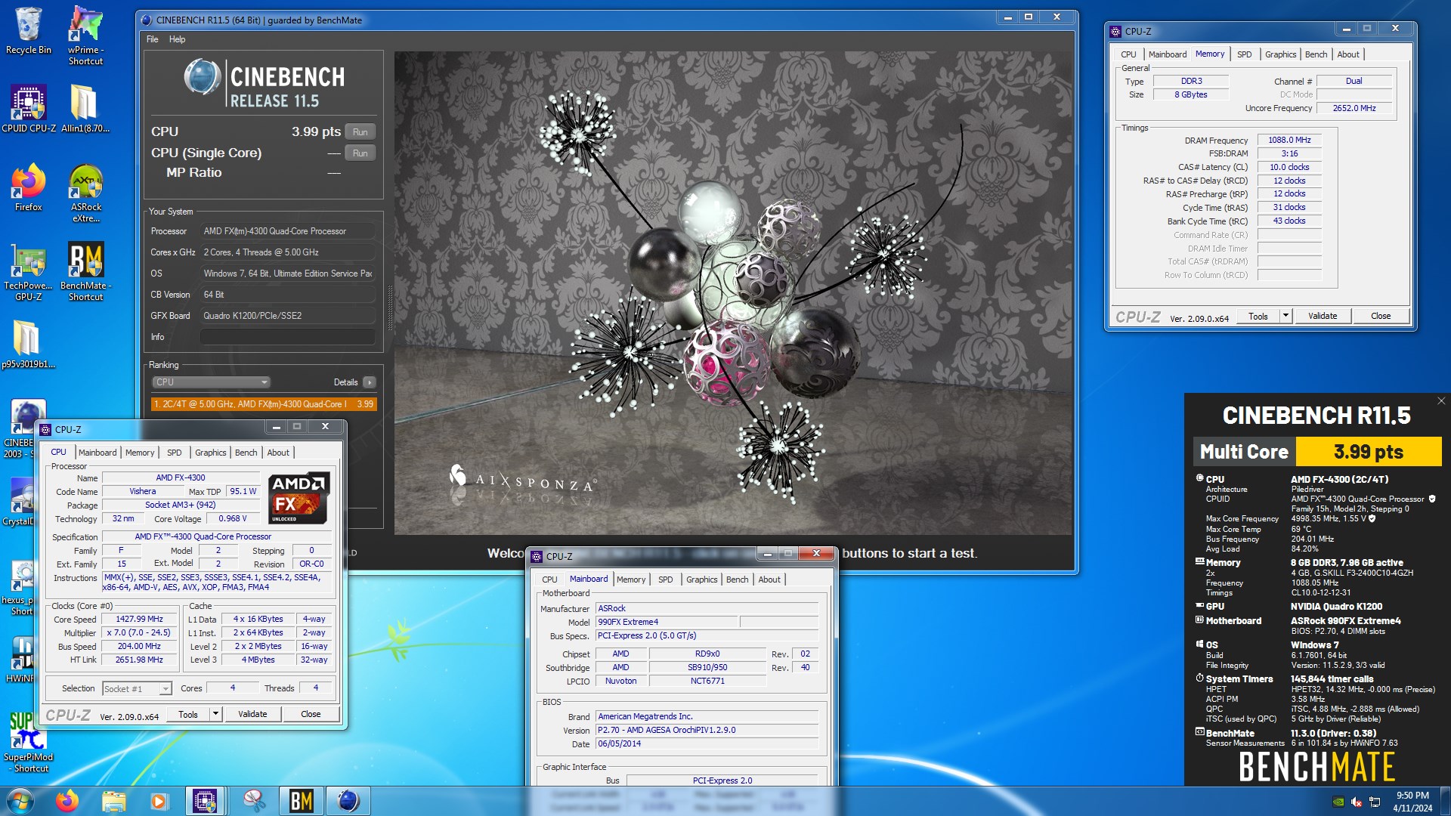Switch to Mainboard tab in bottom-left CPU-Z

pyautogui.click(x=97, y=453)
